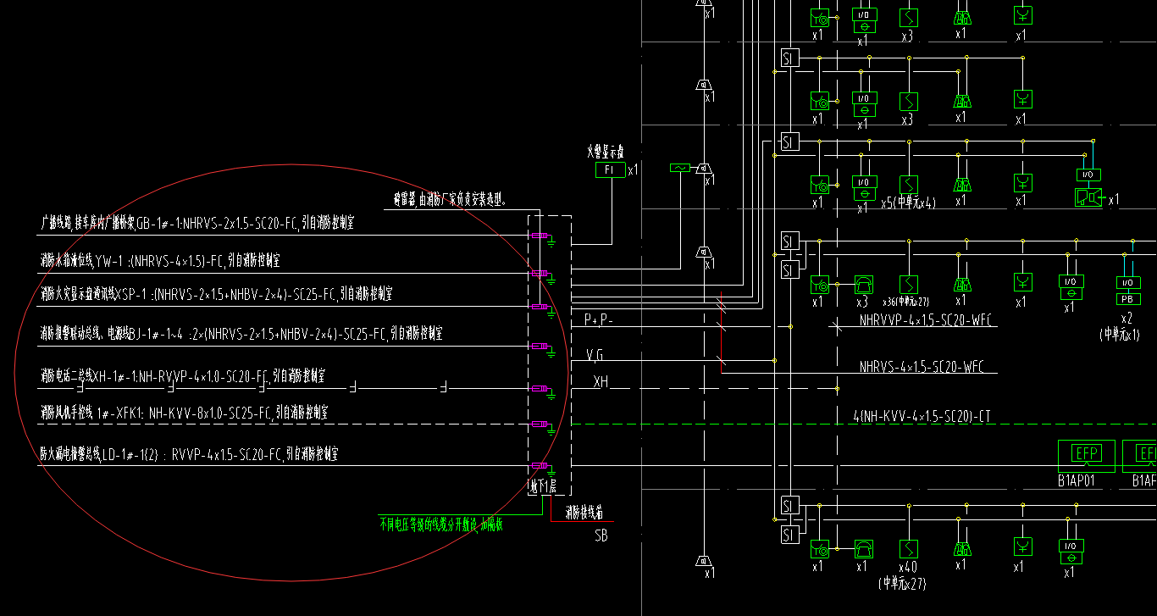This screenshot has width=1157, height=616.
Task: Click the B1AP01 label
Action: [1077, 480]
